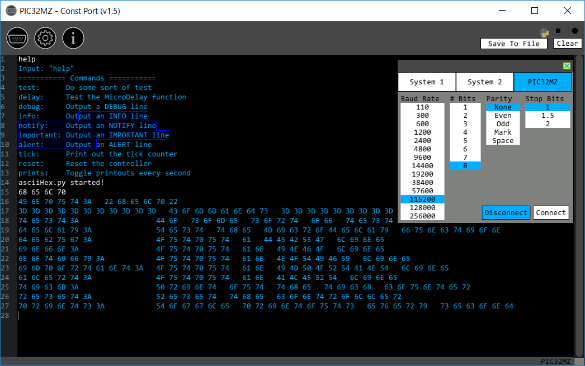Select parity Even
Viewport: 585px width, 366px height.
(503, 116)
